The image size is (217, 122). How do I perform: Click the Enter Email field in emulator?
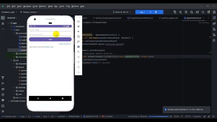[x=50, y=30]
